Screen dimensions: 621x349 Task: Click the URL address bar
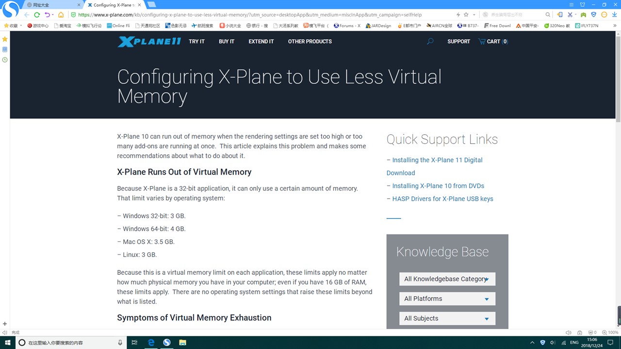[262, 15]
